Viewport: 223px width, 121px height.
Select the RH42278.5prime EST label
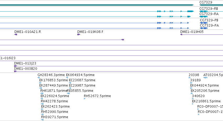coord(54,101)
